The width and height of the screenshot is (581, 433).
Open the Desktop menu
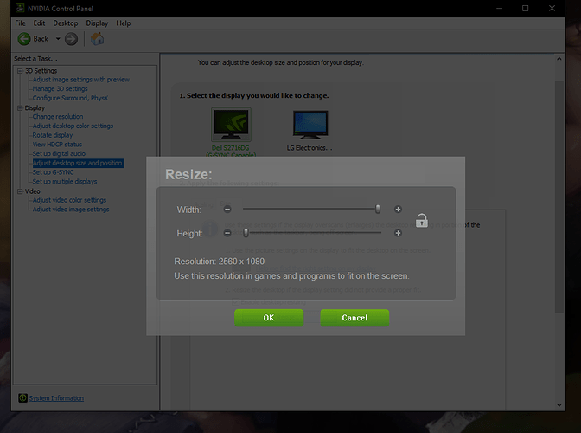(66, 23)
